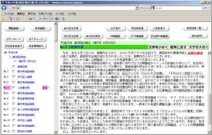
Task: Click the 発言冒頭表示 button
Action: pyautogui.click(x=36, y=46)
